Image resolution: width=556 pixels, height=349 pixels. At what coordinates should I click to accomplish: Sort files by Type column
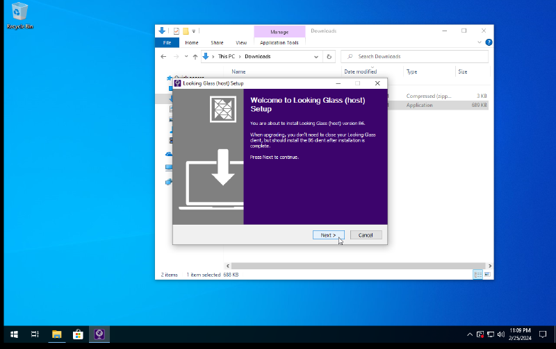click(x=411, y=71)
